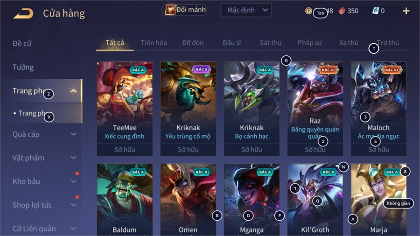Open the Đề cử sidebar menu

point(22,44)
